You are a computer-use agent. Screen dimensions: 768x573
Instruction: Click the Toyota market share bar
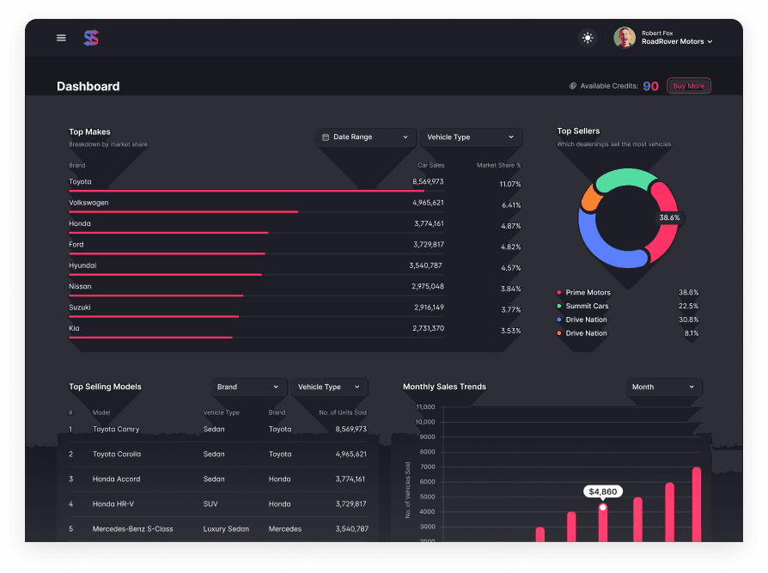[246, 191]
